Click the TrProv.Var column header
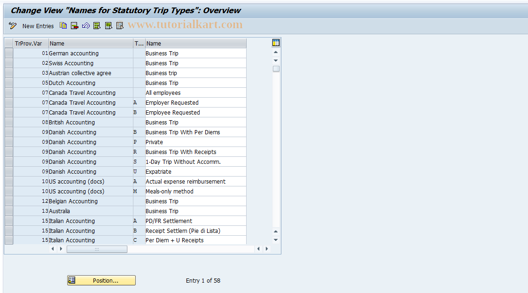 tap(31, 44)
